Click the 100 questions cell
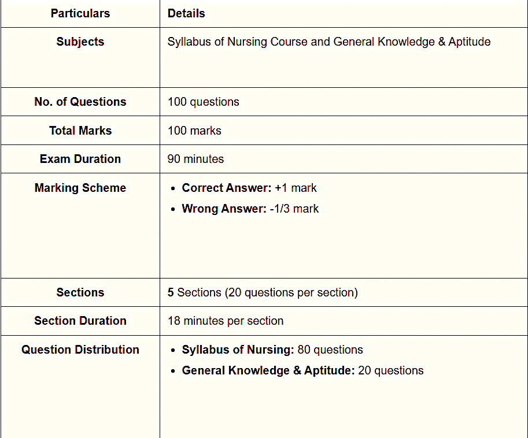 click(203, 102)
